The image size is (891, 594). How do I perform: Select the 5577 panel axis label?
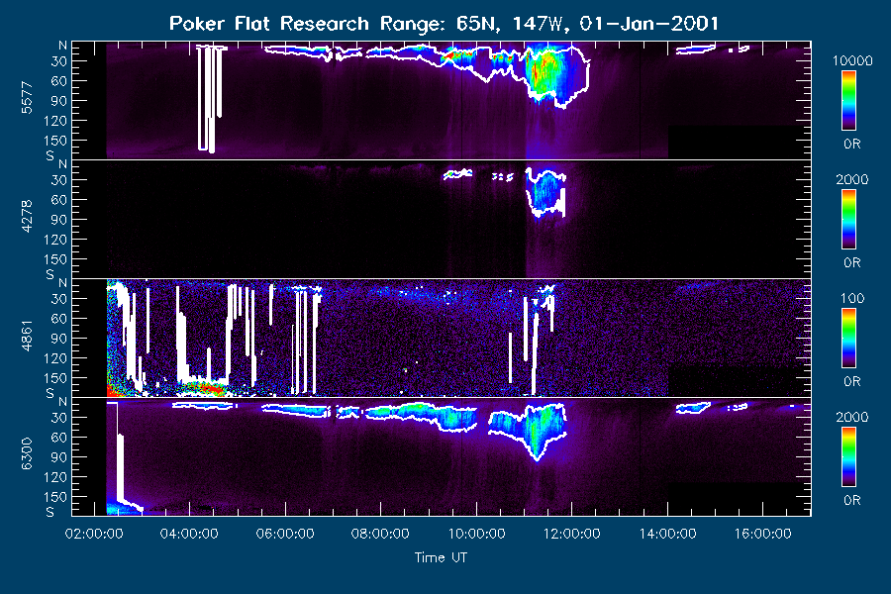[27, 98]
